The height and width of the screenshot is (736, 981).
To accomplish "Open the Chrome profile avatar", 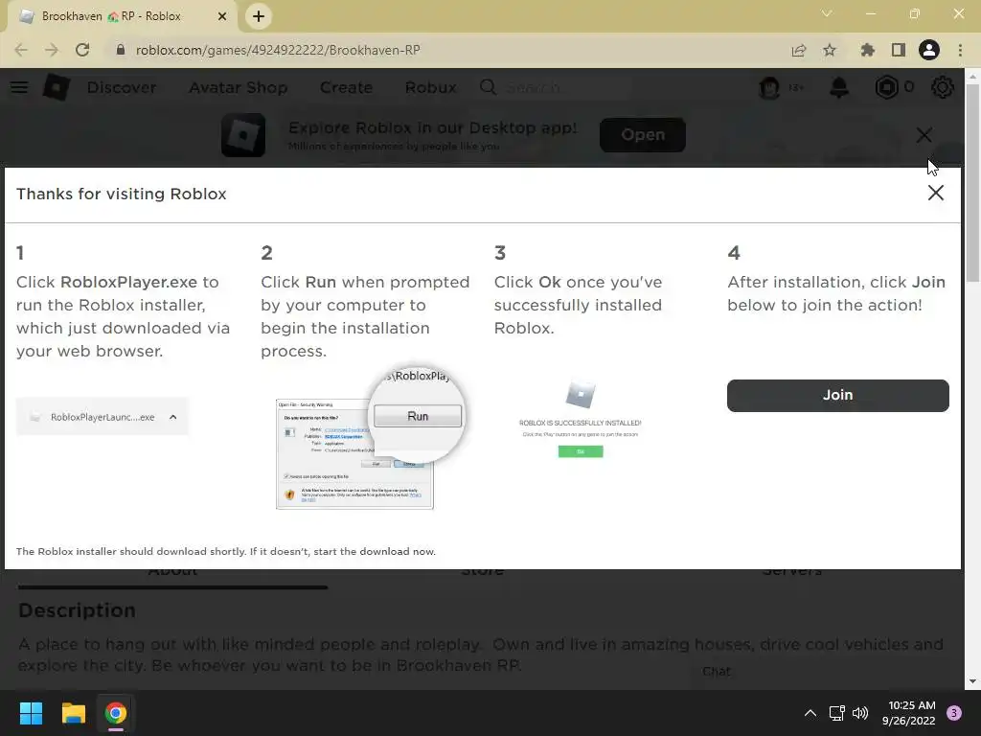I will (x=929, y=50).
